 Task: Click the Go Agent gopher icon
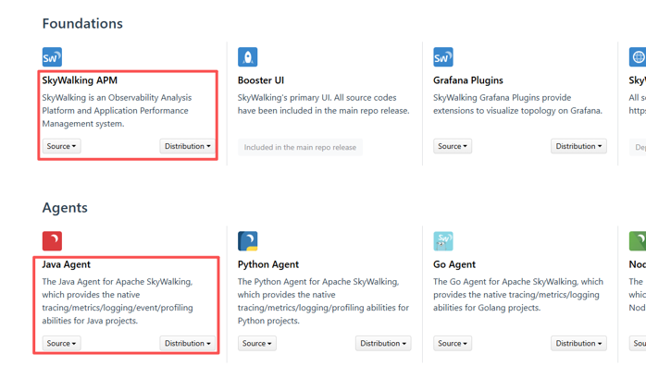click(x=443, y=241)
